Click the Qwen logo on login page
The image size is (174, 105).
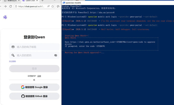coord(5,17)
